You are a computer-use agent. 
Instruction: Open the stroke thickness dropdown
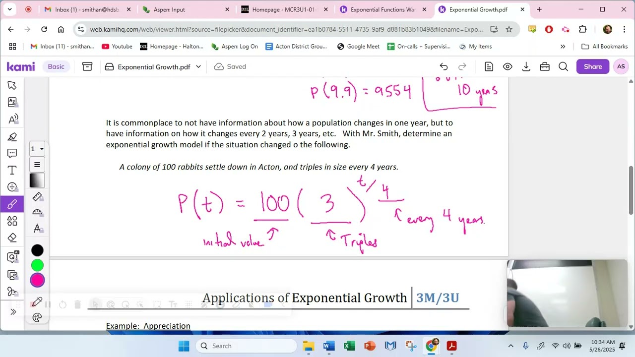pos(37,149)
